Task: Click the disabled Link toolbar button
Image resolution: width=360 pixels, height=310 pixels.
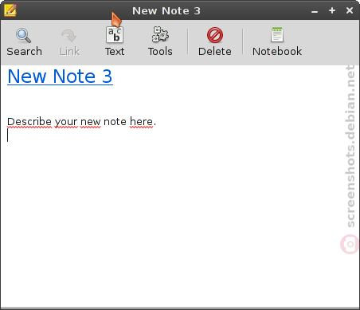Action: click(69, 42)
